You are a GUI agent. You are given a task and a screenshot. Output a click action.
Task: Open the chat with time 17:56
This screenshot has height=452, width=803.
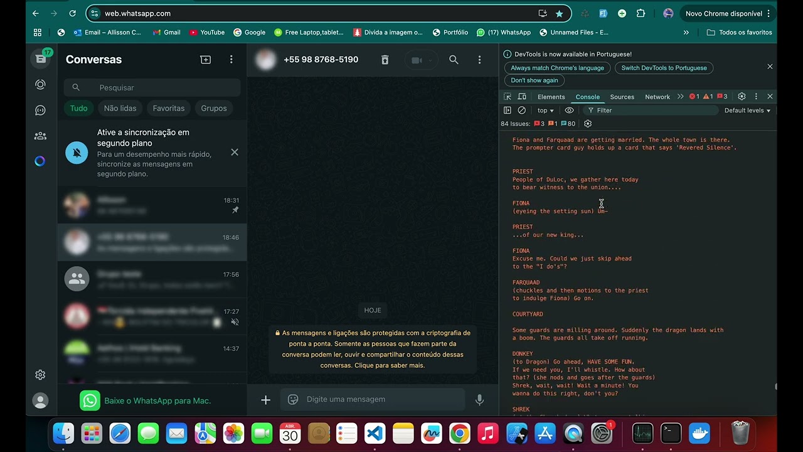[x=152, y=279]
